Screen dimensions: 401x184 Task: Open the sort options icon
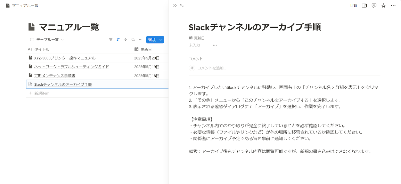118,39
